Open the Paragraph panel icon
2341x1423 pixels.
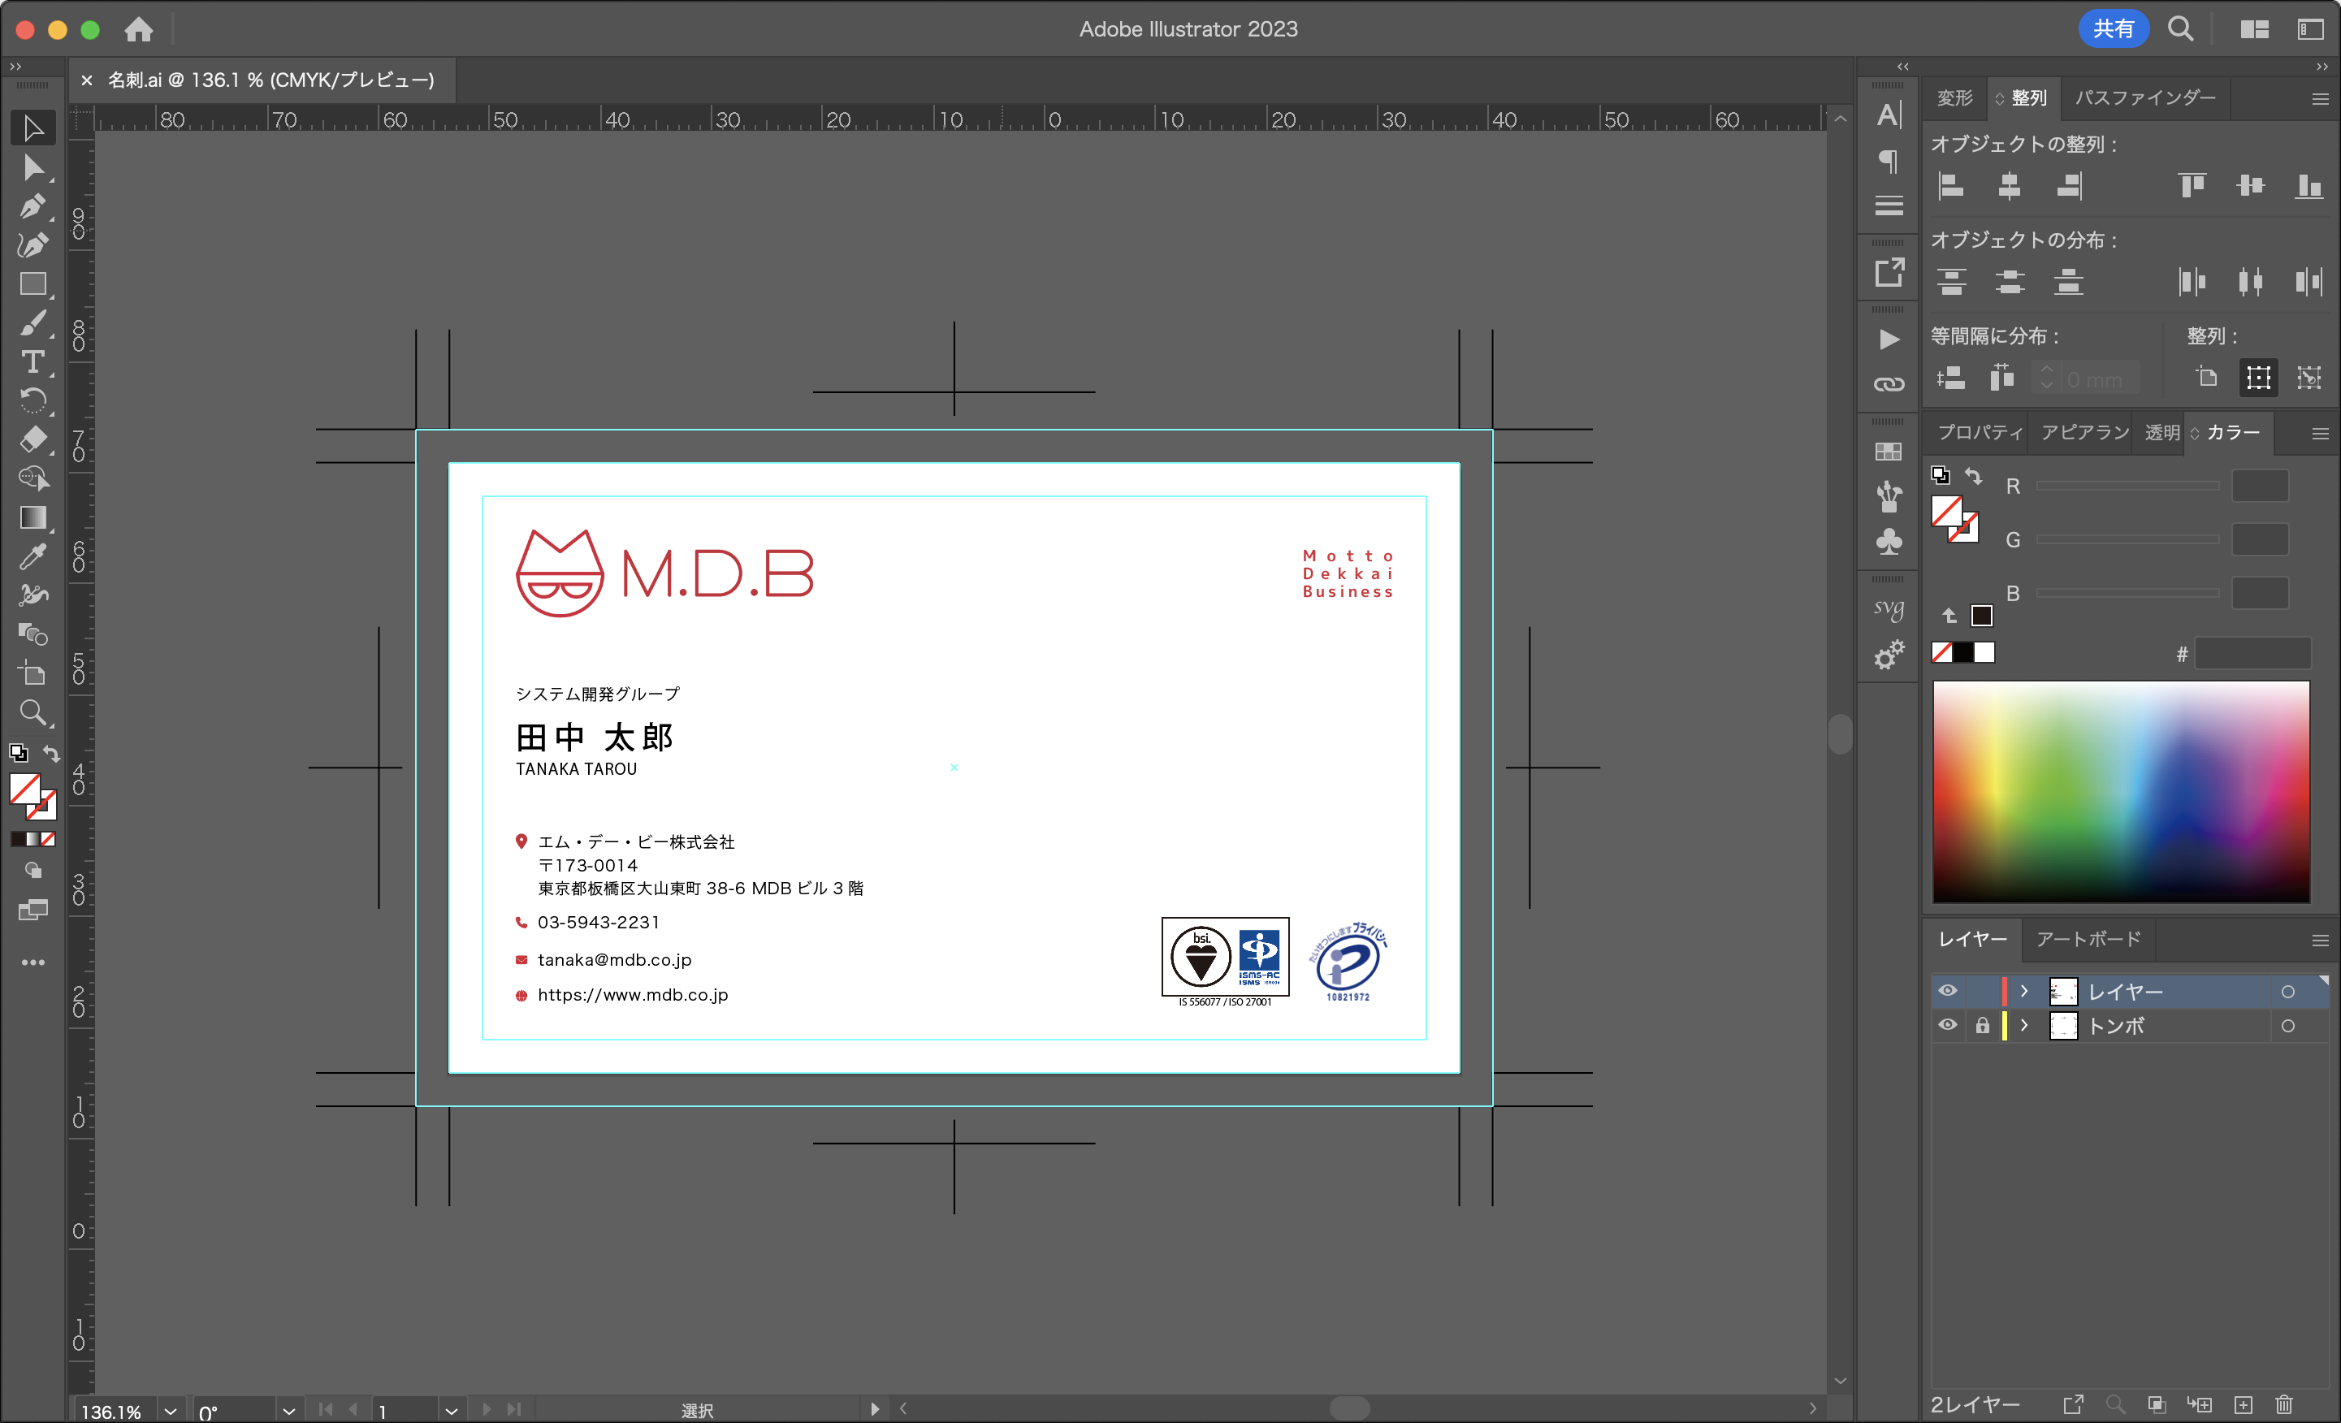1889,161
